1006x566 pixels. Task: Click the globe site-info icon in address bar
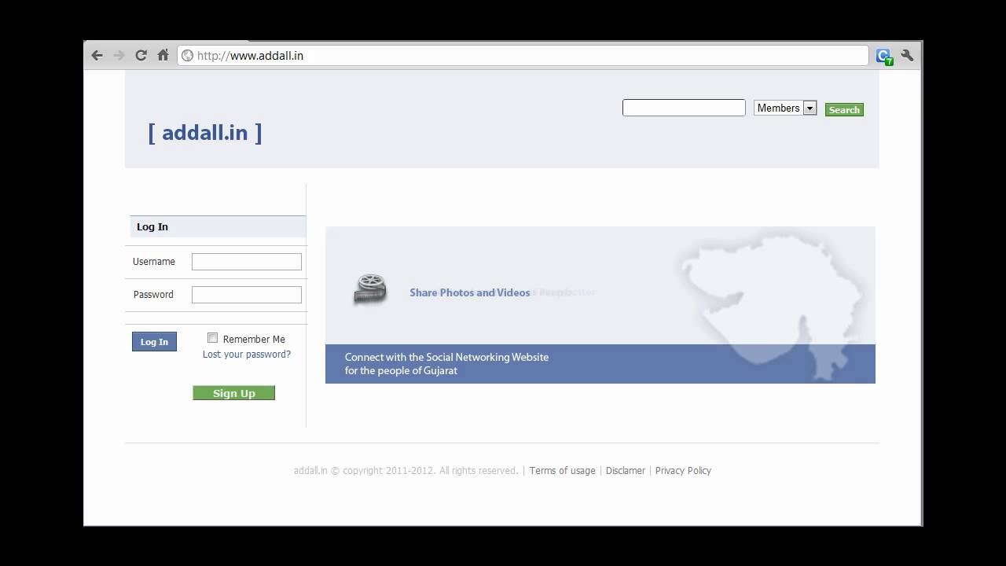pyautogui.click(x=187, y=56)
